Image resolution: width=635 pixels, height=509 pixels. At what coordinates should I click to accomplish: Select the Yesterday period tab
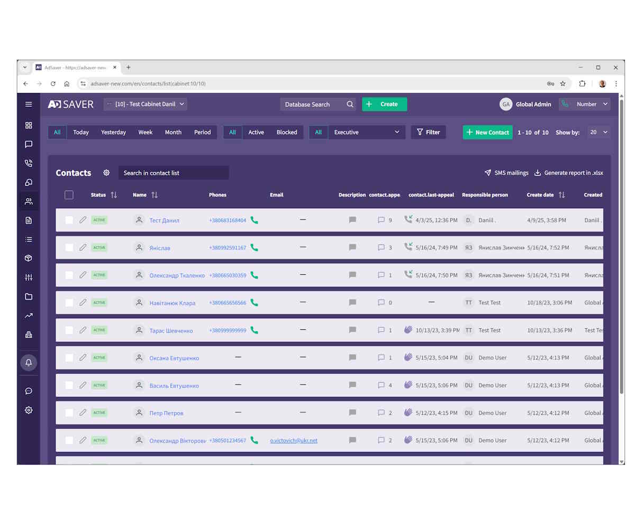tap(113, 132)
